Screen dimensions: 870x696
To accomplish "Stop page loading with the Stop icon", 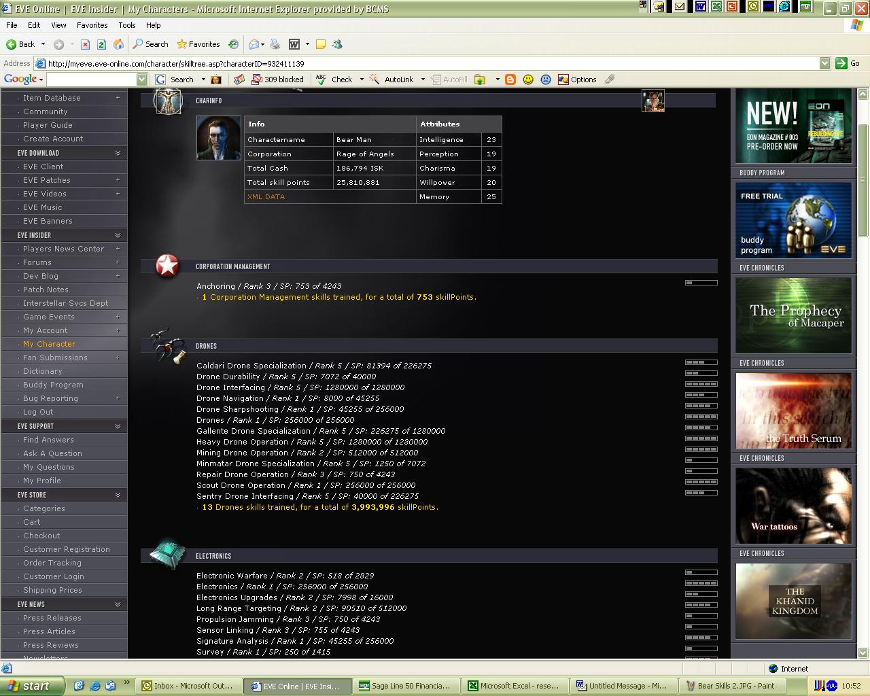I will coord(85,44).
